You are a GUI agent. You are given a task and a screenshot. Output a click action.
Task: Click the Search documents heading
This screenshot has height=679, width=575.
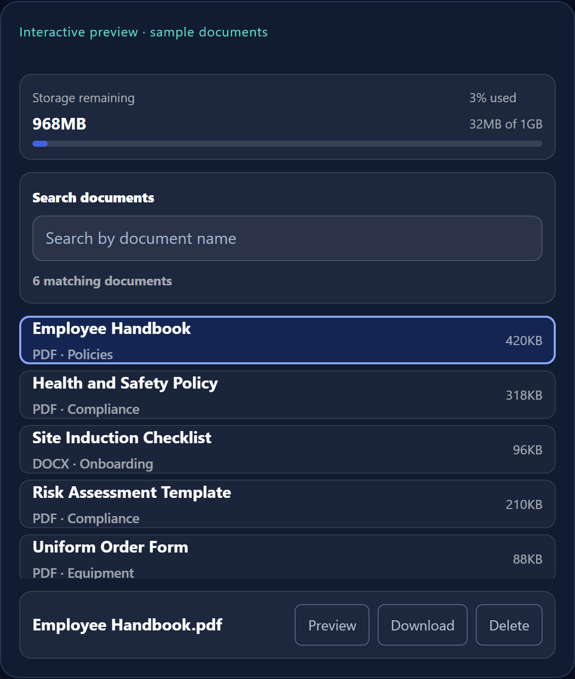93,197
